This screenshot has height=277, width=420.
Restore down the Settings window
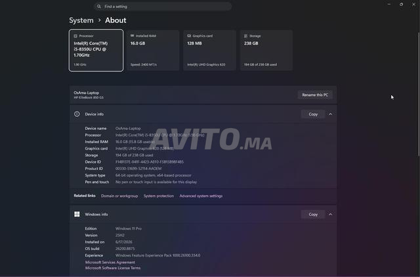(x=401, y=5)
